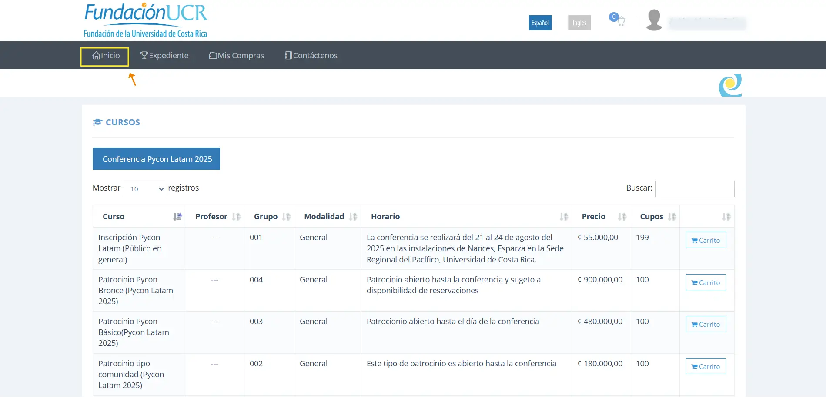Click 'Fundación de la Universidad de Costa Rica' tagline

point(145,34)
